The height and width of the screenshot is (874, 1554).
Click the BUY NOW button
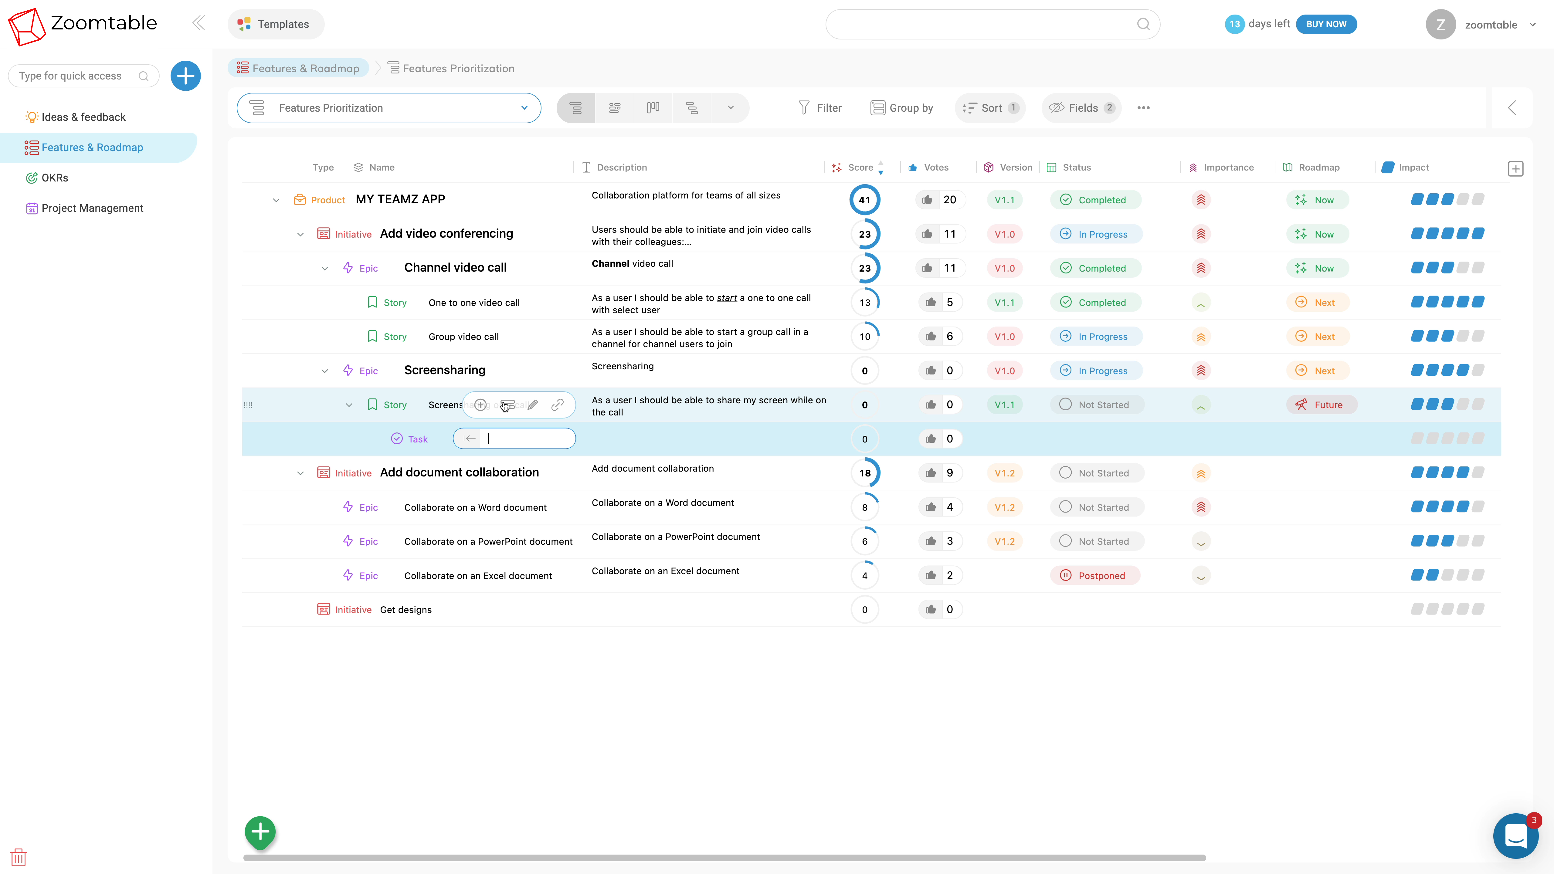coord(1326,24)
